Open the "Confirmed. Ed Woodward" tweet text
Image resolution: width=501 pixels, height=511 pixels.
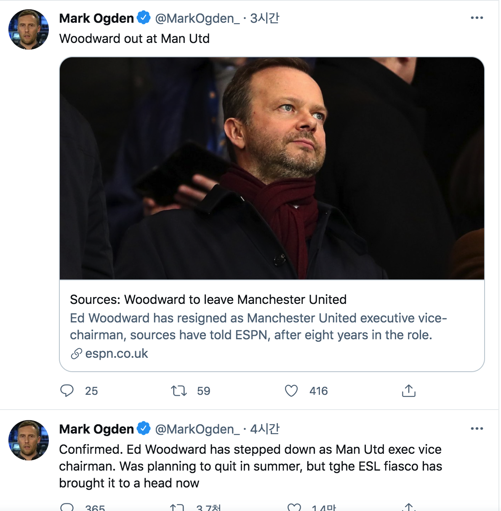pyautogui.click(x=250, y=466)
